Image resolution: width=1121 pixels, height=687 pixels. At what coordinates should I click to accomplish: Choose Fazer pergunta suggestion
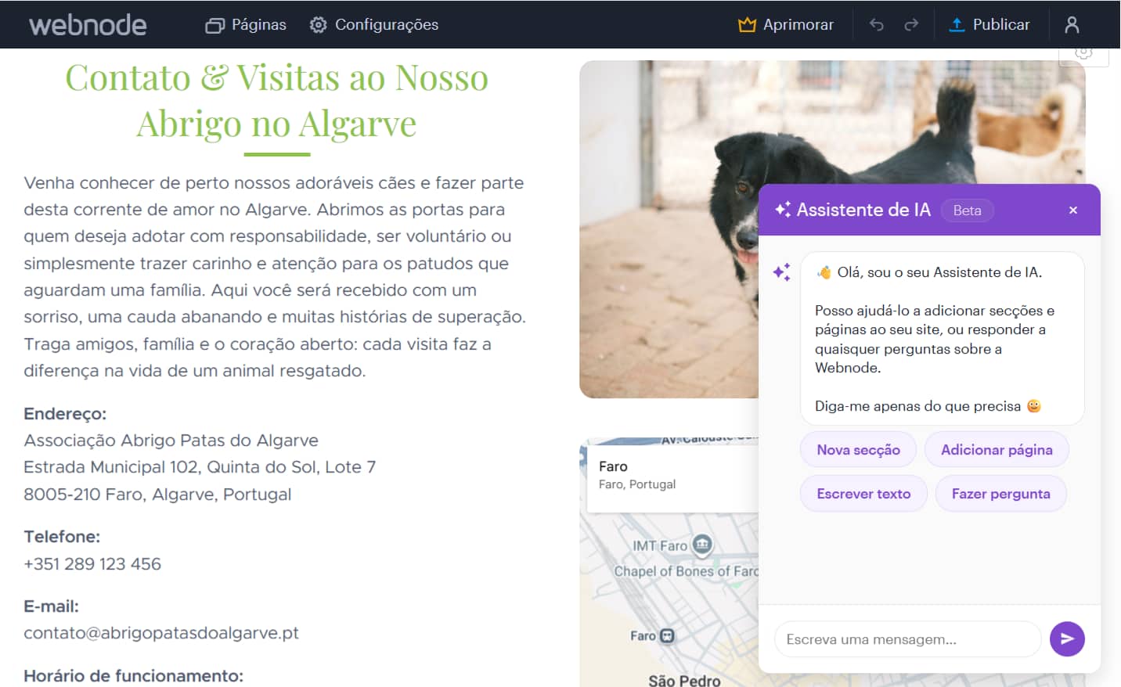[x=1000, y=494]
